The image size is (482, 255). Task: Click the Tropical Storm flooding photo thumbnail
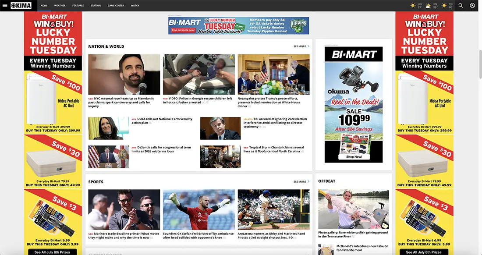click(220, 157)
